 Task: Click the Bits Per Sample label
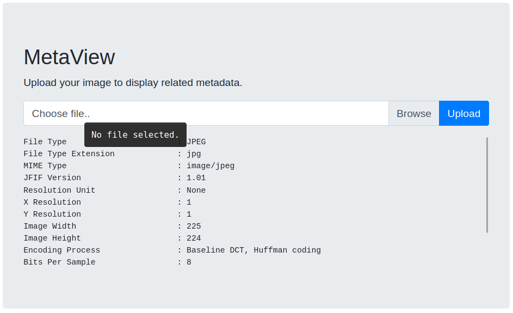(x=59, y=262)
